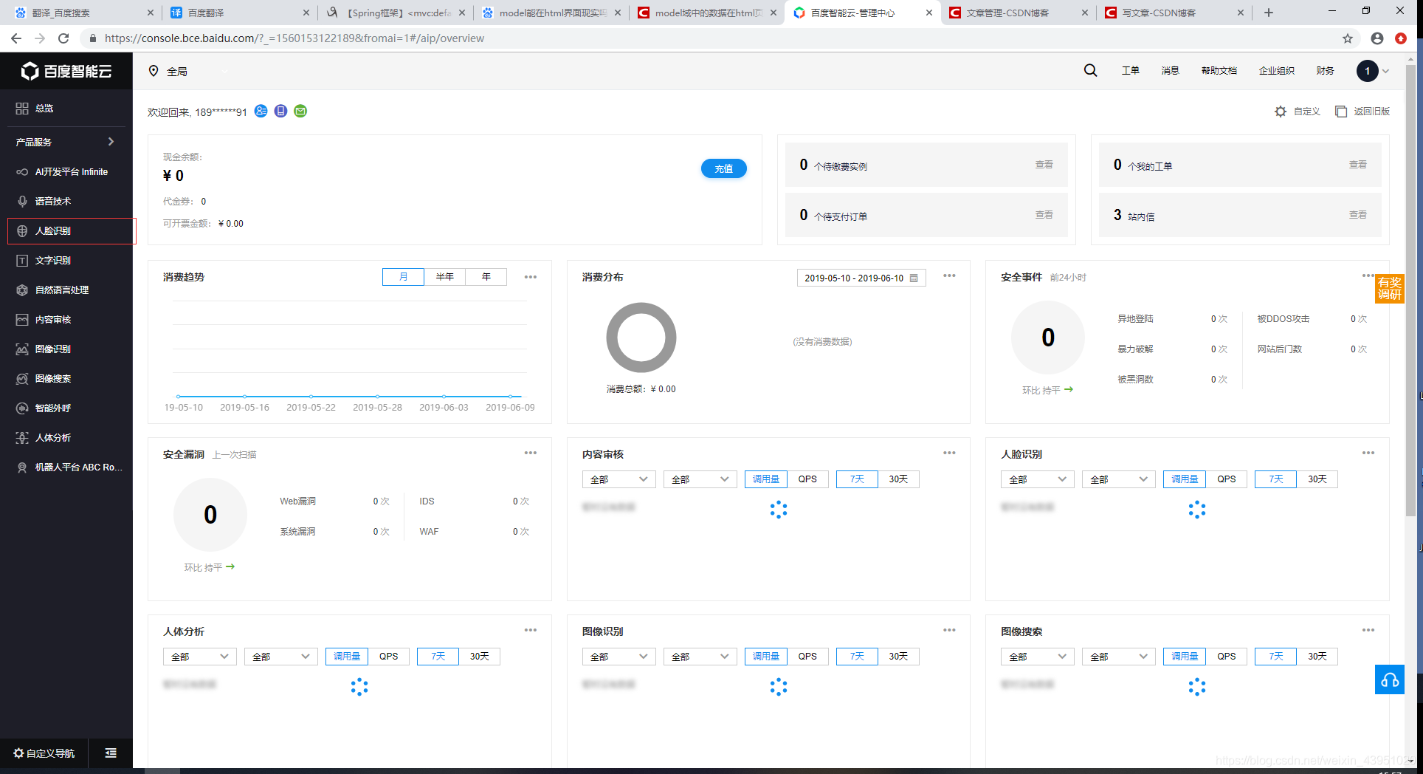Click the content review sidebar icon
The height and width of the screenshot is (774, 1423).
(x=22, y=319)
